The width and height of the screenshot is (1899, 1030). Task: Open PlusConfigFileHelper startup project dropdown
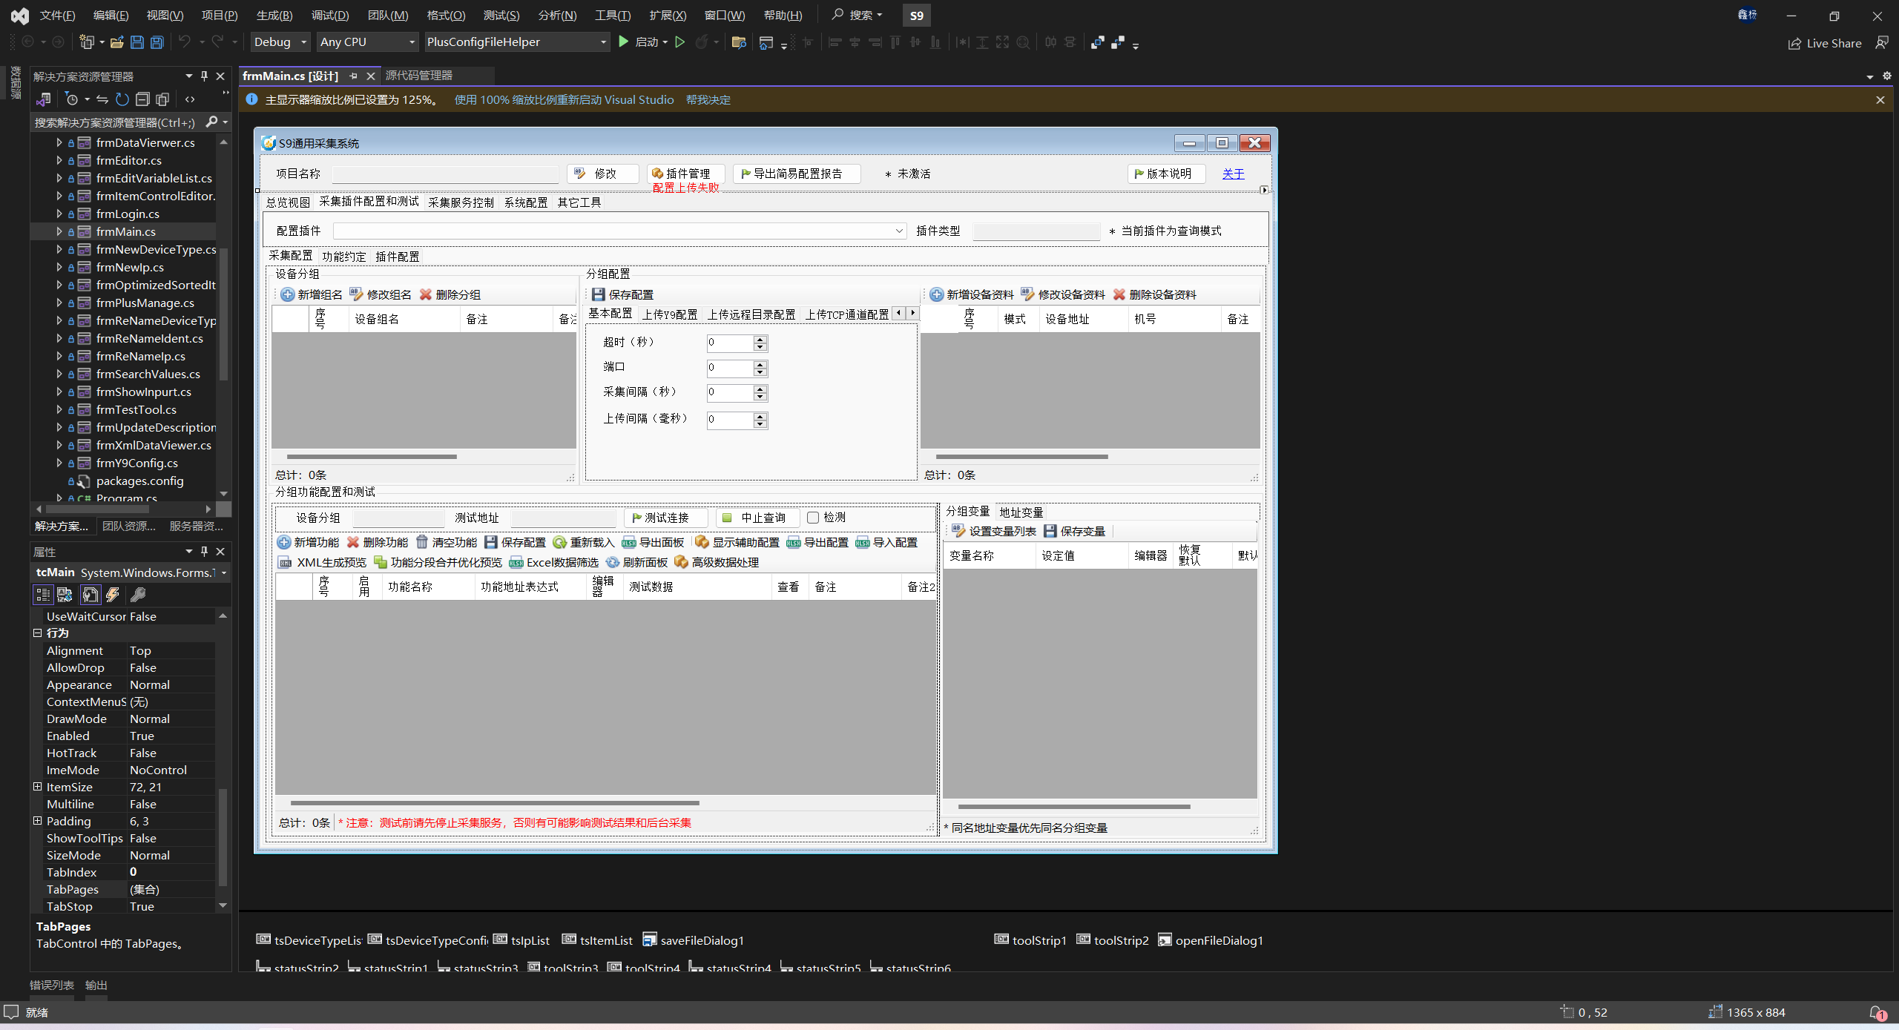tap(517, 42)
